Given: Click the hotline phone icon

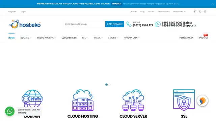Looking at the screenshot, I should point(129,24).
